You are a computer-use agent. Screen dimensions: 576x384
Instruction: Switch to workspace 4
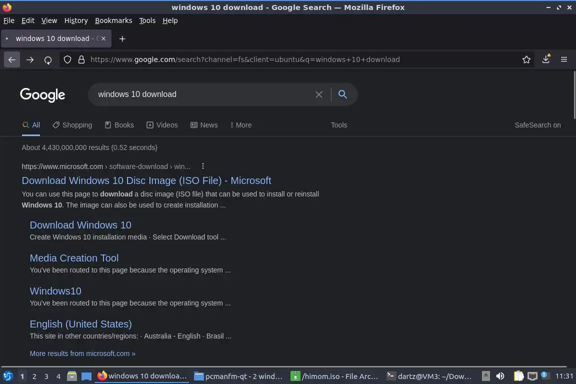click(x=58, y=376)
